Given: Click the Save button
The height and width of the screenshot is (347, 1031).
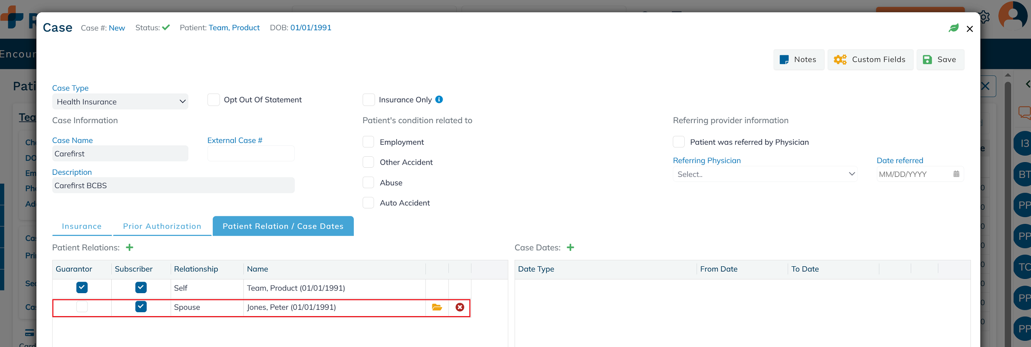Looking at the screenshot, I should pos(940,60).
